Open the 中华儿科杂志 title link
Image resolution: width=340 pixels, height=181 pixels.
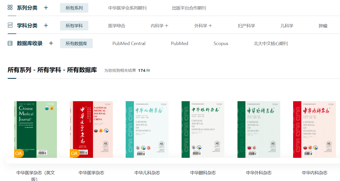tap(147, 173)
